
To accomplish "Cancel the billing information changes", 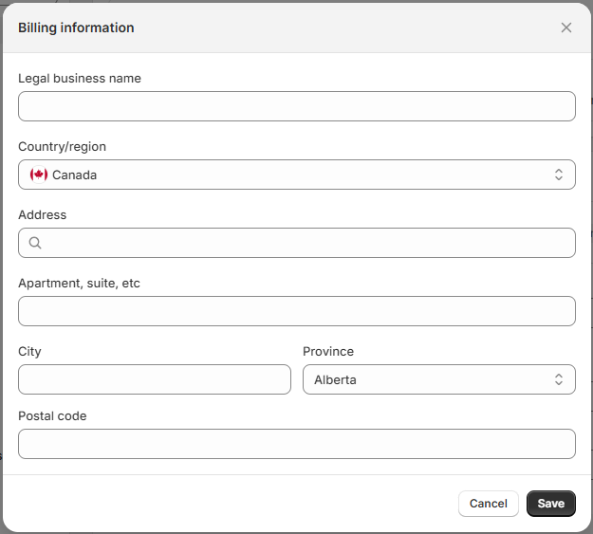I will click(488, 504).
